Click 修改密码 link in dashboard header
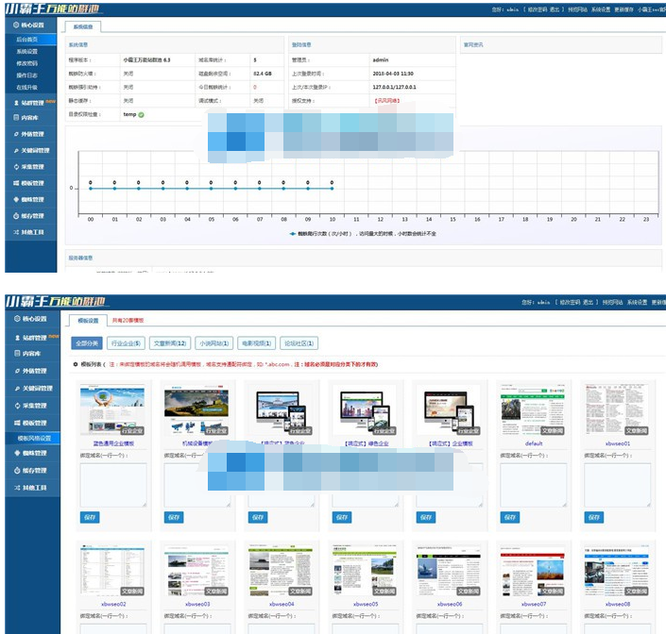666x634 pixels. (538, 9)
